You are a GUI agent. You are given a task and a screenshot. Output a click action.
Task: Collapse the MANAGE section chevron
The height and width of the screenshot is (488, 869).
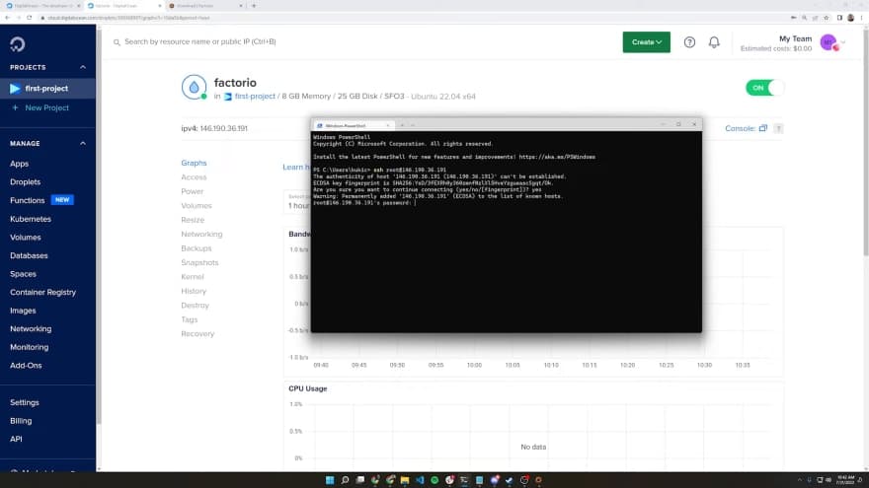(83, 143)
